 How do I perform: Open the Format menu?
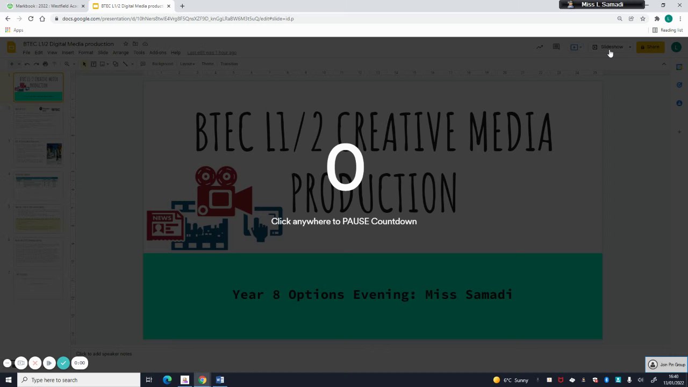pyautogui.click(x=85, y=53)
